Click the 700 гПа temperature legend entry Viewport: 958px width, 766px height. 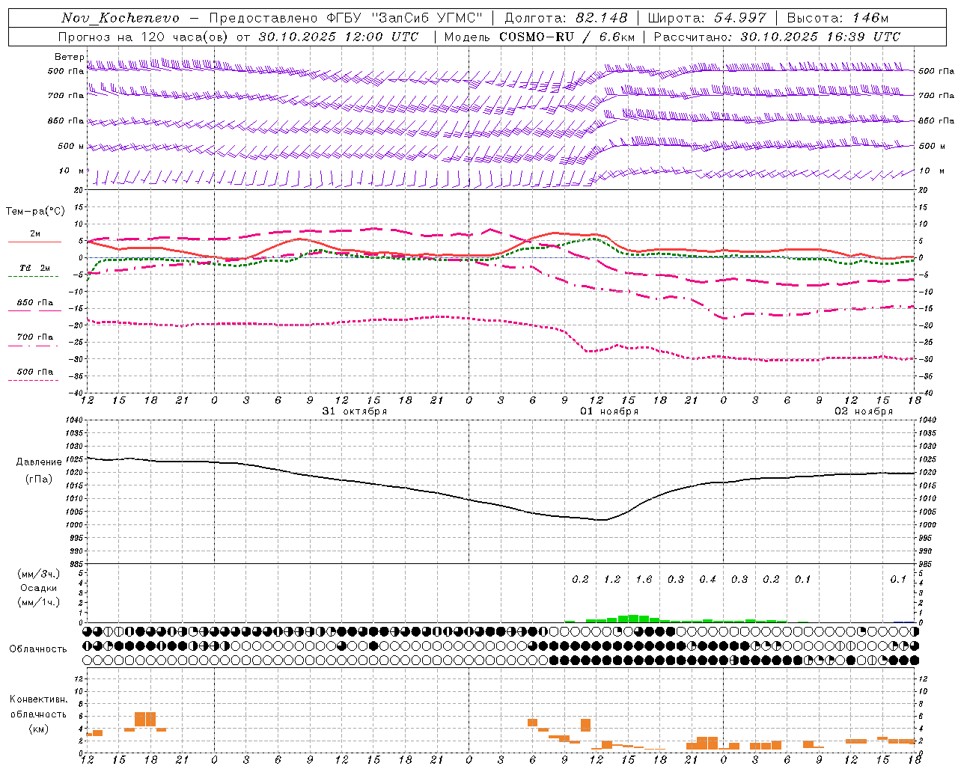pyautogui.click(x=34, y=337)
